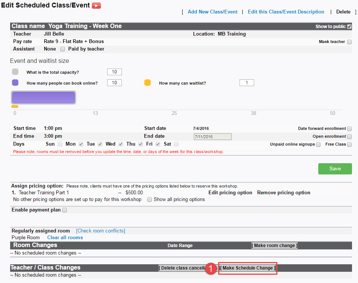Uncheck the Wed day checkbox
The image size is (358, 283).
pyautogui.click(x=121, y=144)
